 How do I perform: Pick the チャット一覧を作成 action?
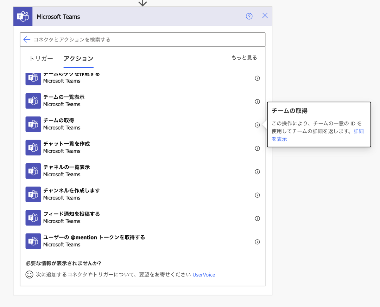pos(142,148)
